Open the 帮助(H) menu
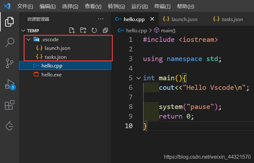This screenshot has height=163, width=254. pyautogui.click(x=186, y=6)
